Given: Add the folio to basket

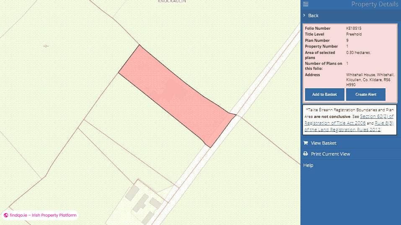Looking at the screenshot, I should tap(324, 95).
